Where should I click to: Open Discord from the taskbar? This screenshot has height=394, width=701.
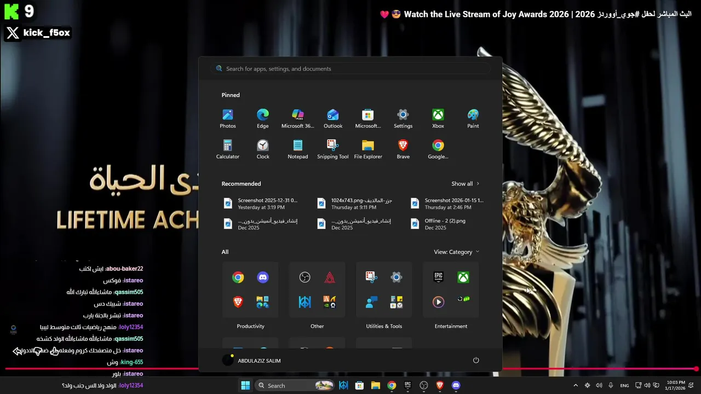pos(456,385)
